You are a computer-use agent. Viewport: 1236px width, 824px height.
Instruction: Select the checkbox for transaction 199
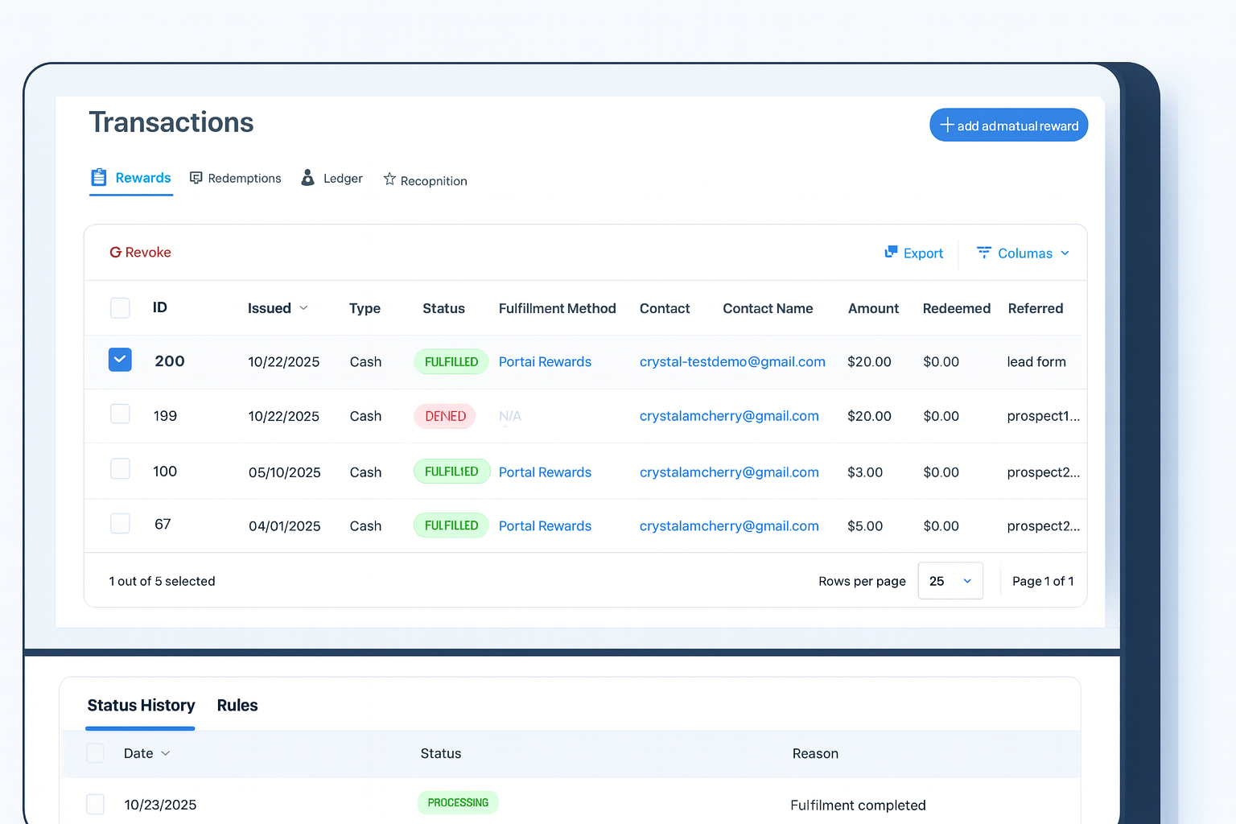tap(120, 414)
